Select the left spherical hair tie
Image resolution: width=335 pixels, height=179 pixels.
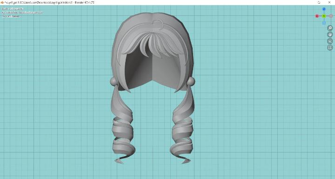pos(114,81)
